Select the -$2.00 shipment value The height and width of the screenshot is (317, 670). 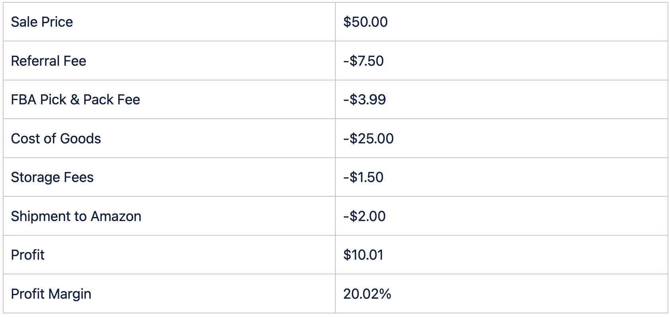[x=364, y=216]
